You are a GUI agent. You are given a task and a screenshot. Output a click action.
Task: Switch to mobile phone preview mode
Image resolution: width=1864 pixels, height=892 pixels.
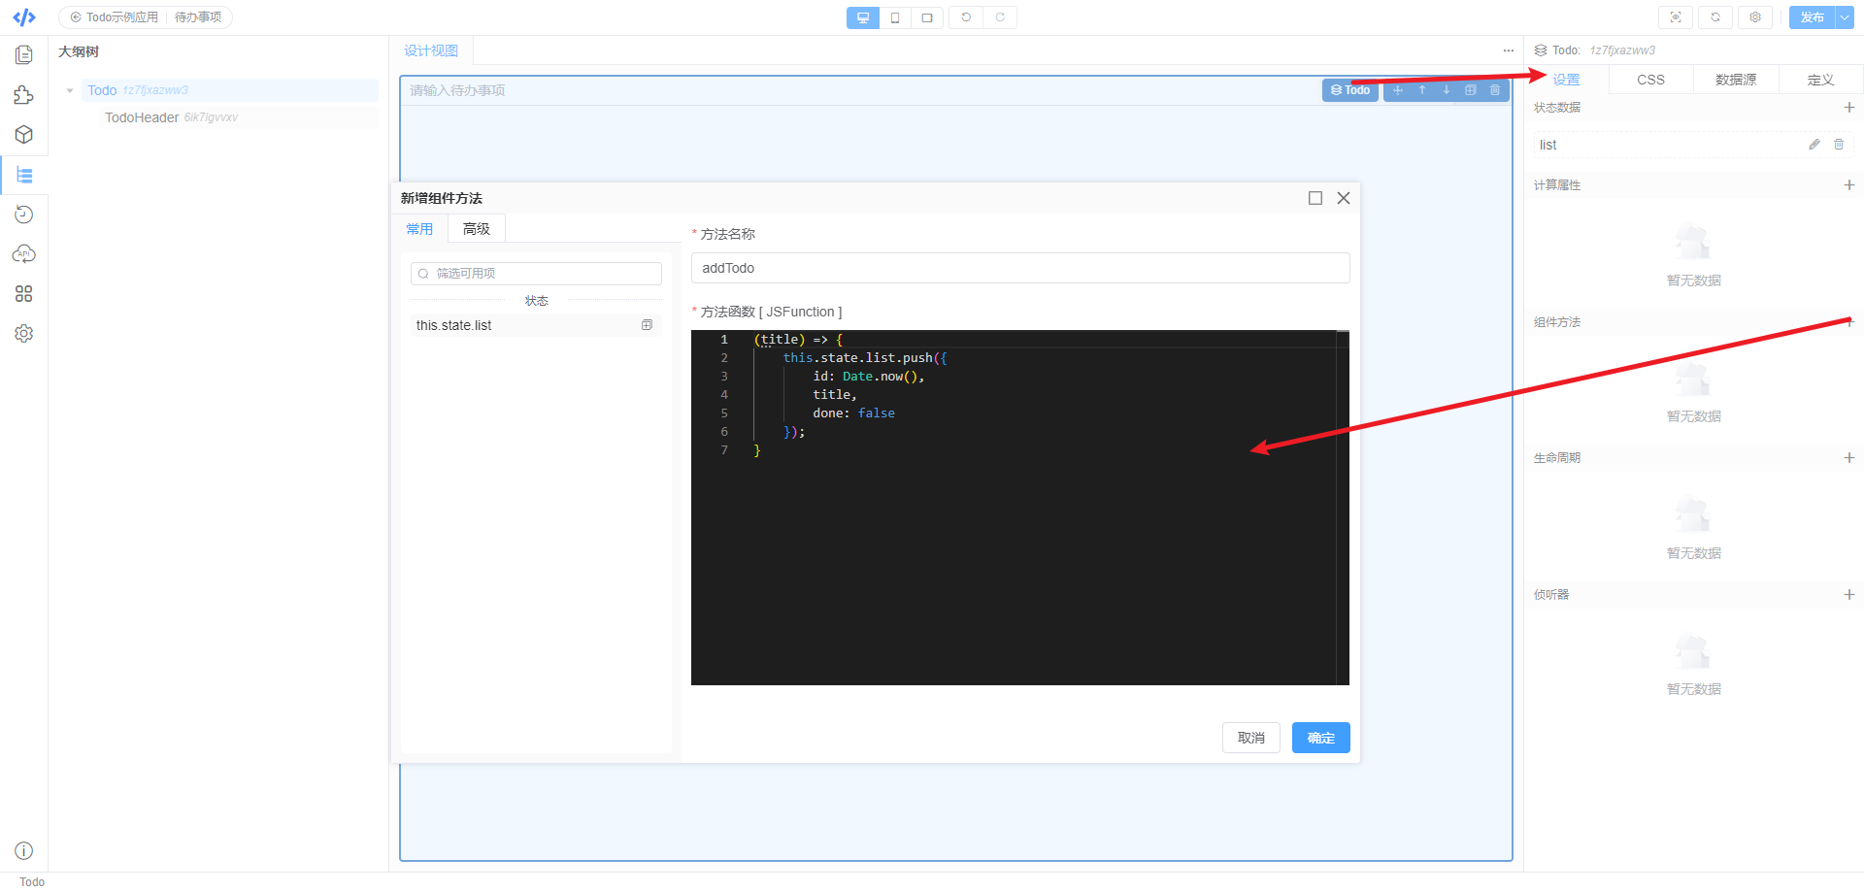pos(895,17)
